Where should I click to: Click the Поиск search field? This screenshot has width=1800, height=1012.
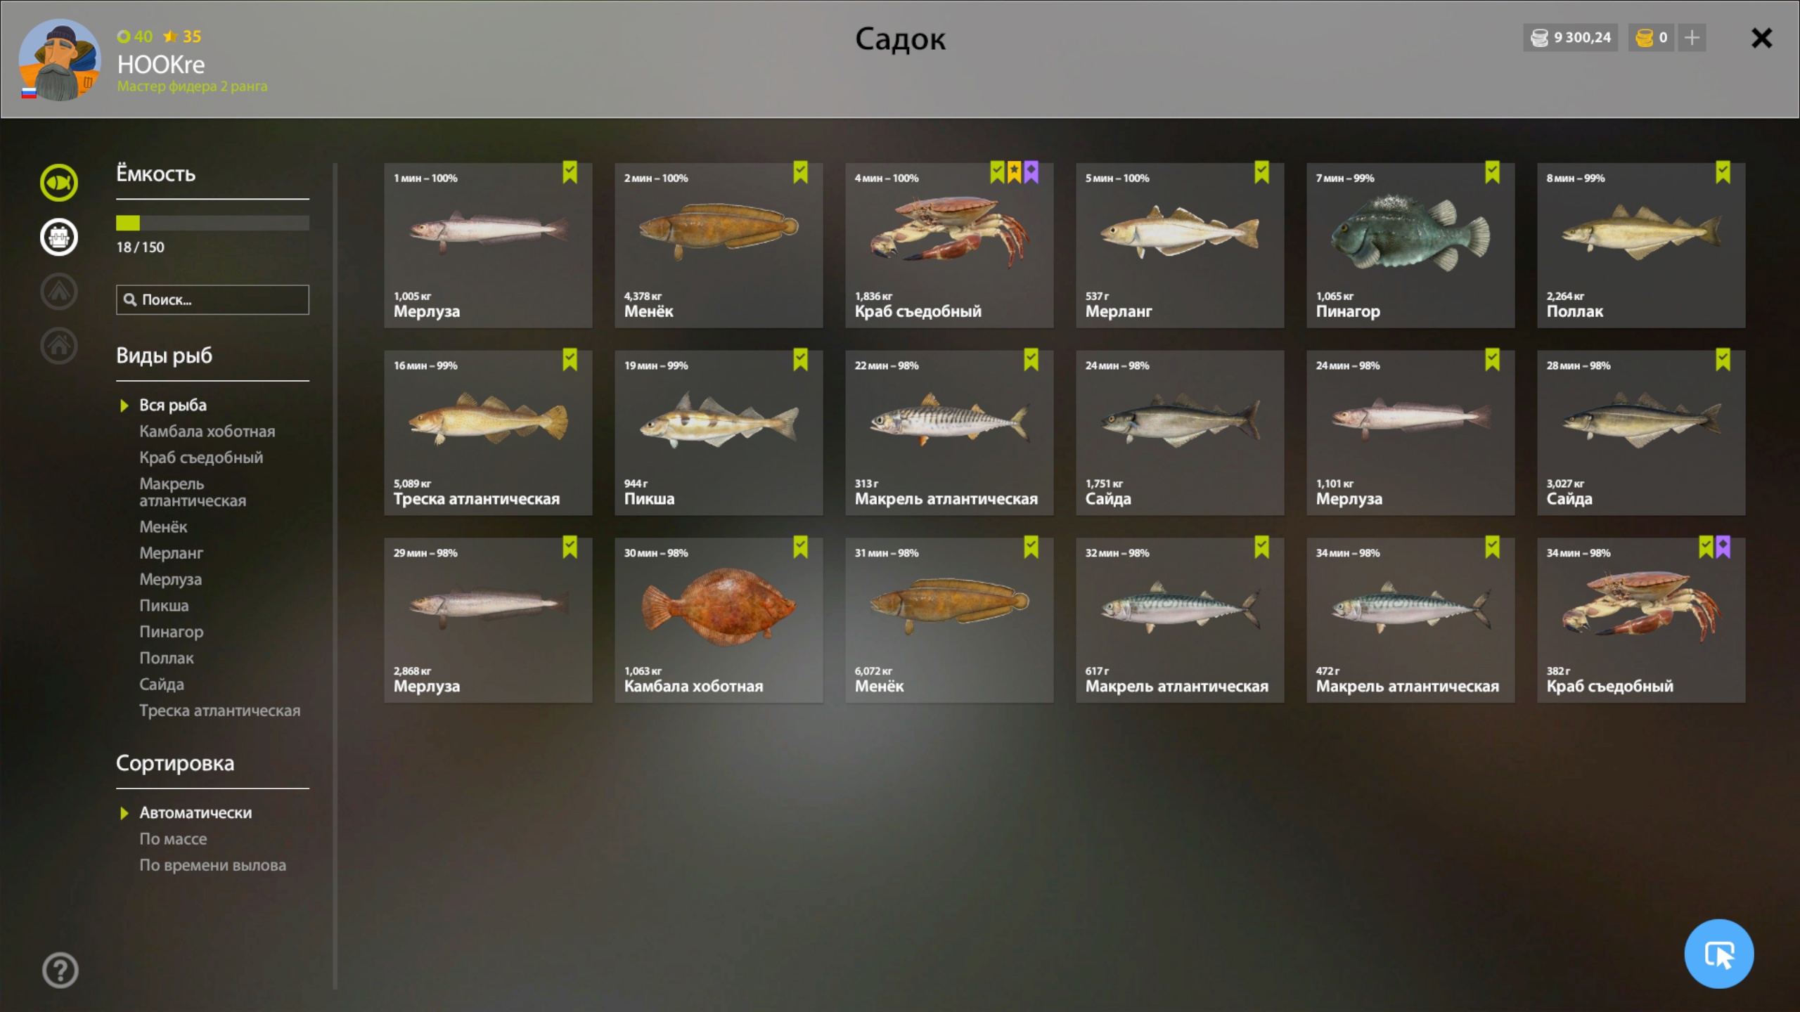click(x=212, y=299)
